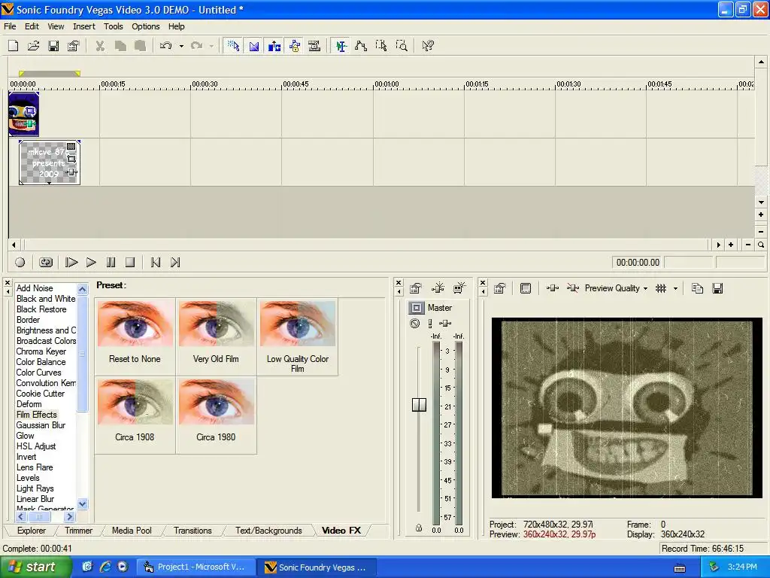This screenshot has width=770, height=578.
Task: Open a project with the Open icon
Action: pos(33,46)
